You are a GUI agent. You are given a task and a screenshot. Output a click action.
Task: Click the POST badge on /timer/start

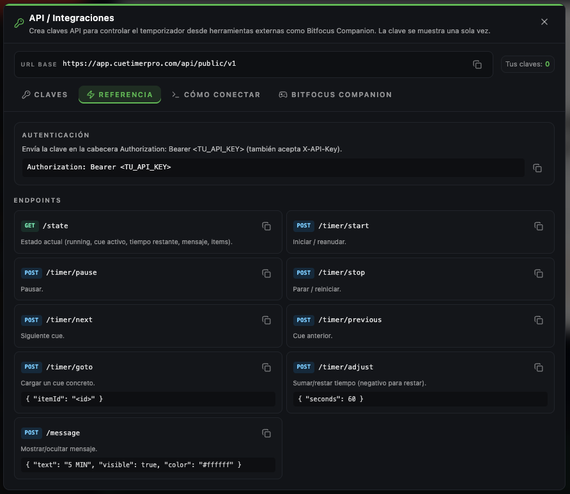pos(304,226)
